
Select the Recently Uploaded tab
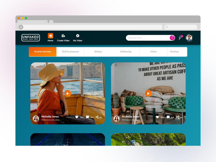pyautogui.click(x=43, y=52)
